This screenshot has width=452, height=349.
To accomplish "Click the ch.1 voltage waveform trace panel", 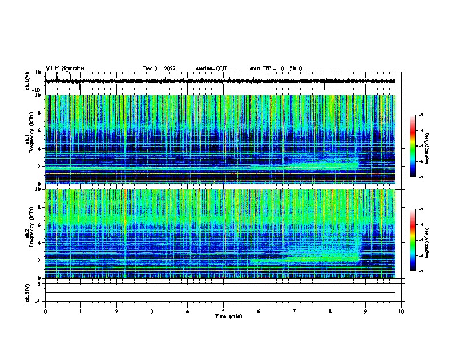I will click(x=223, y=81).
